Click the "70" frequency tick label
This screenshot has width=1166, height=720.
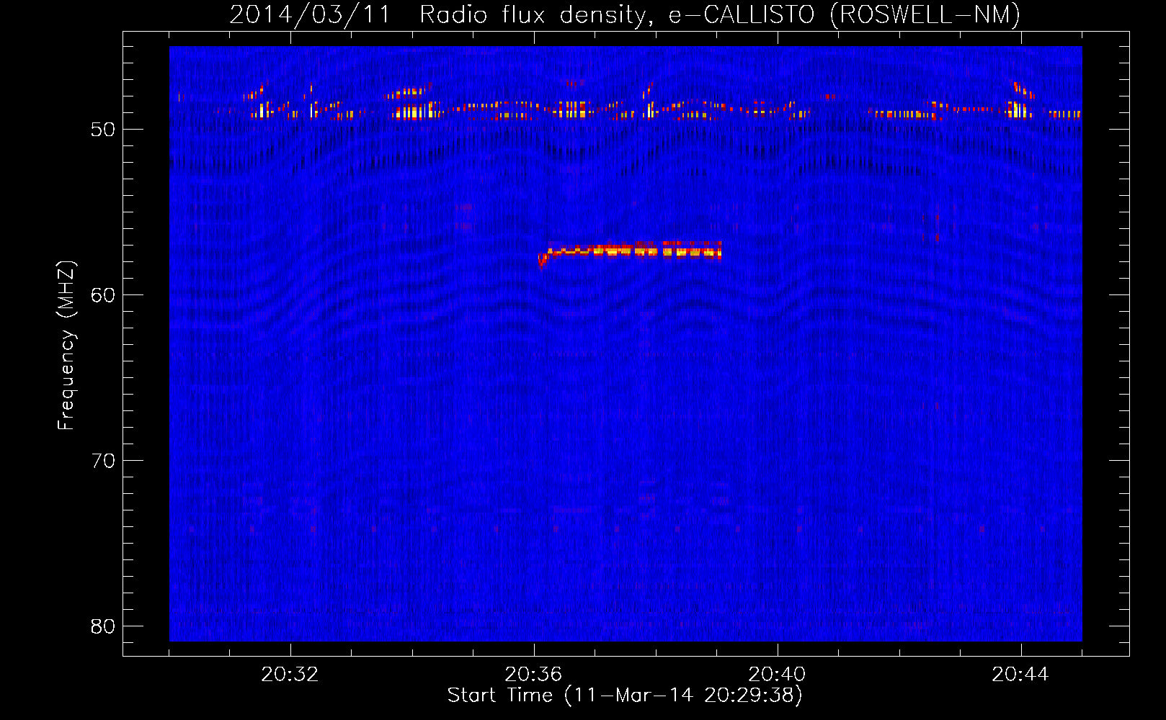[103, 461]
